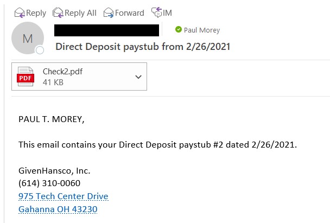
Task: Click the Forward envelope icon
Action: [107, 12]
